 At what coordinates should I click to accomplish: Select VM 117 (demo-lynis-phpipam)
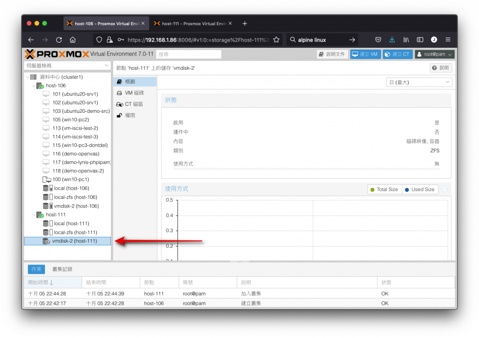81,162
